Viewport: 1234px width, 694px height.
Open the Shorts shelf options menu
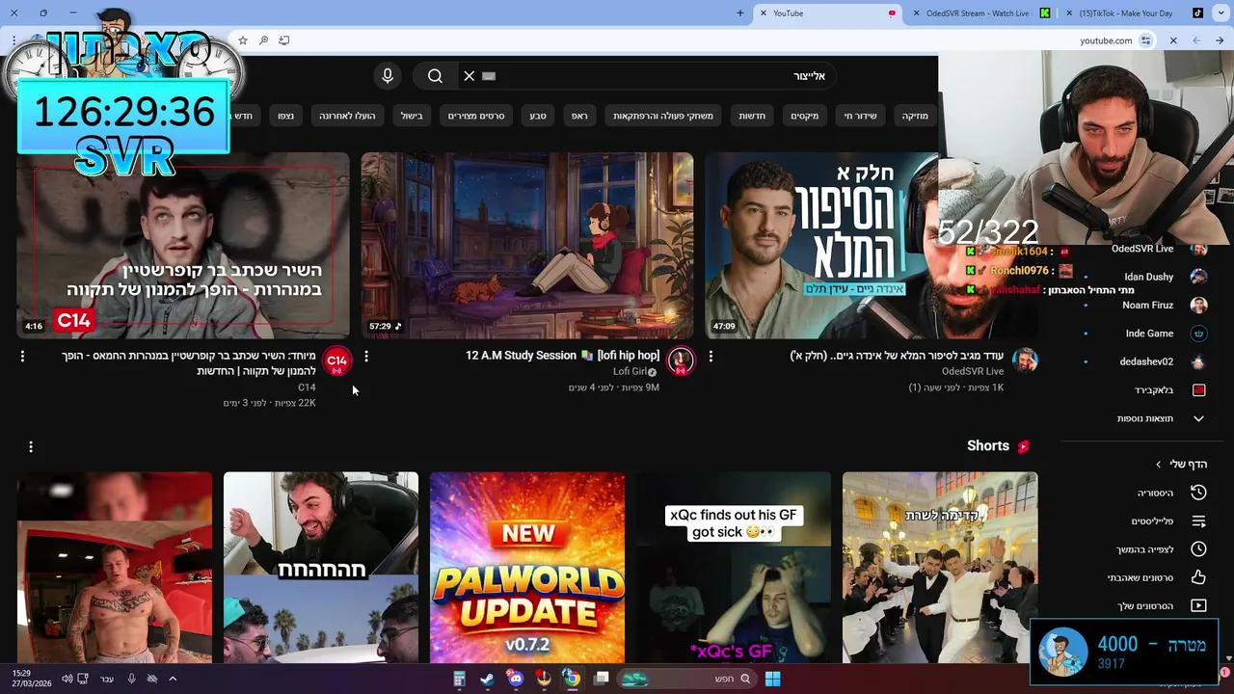pos(31,446)
